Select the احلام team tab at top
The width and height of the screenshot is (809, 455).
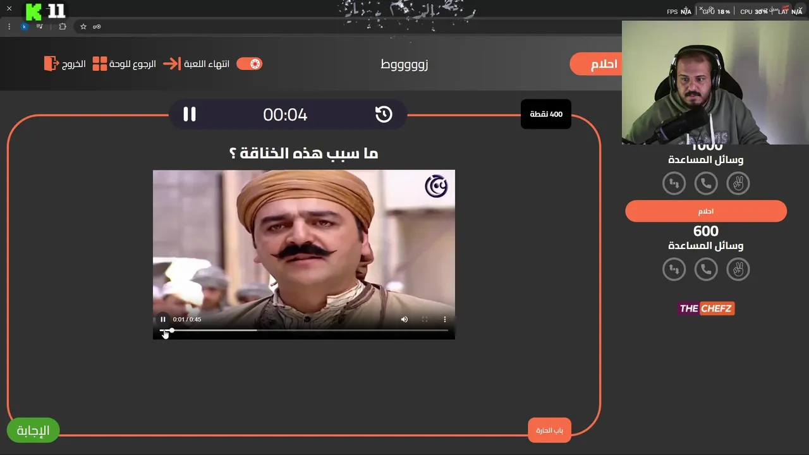(596, 64)
